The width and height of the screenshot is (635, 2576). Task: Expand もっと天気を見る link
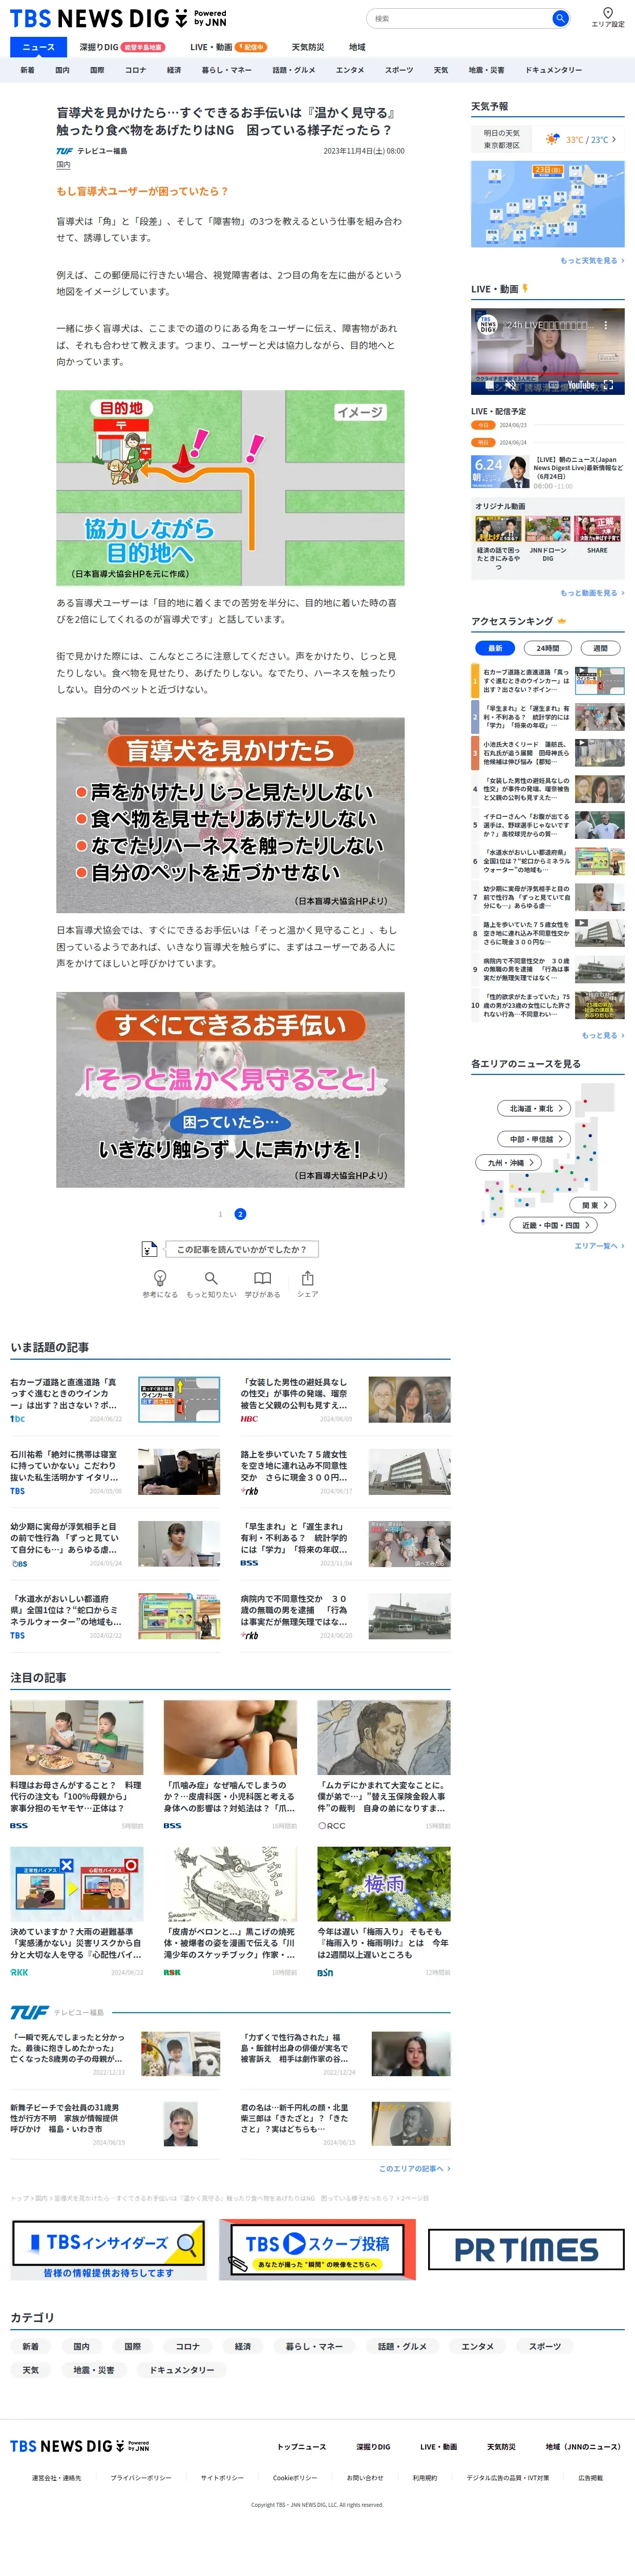click(592, 260)
